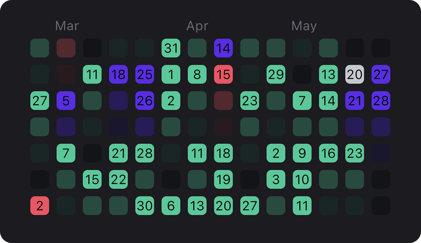Viewport: 421px width, 243px height.
Task: Select the green April 30 cell
Action: [145, 206]
